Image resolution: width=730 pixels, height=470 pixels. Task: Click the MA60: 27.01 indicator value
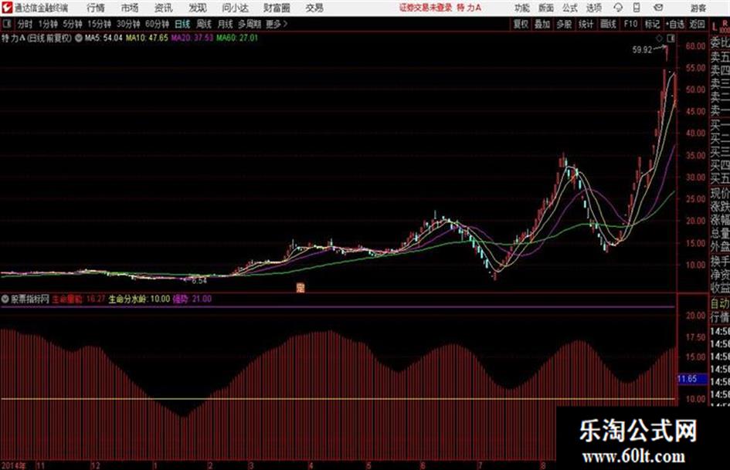tap(237, 38)
